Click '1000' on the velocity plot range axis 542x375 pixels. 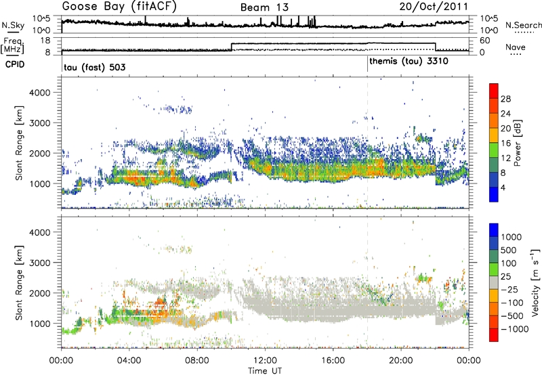pyautogui.click(x=40, y=324)
